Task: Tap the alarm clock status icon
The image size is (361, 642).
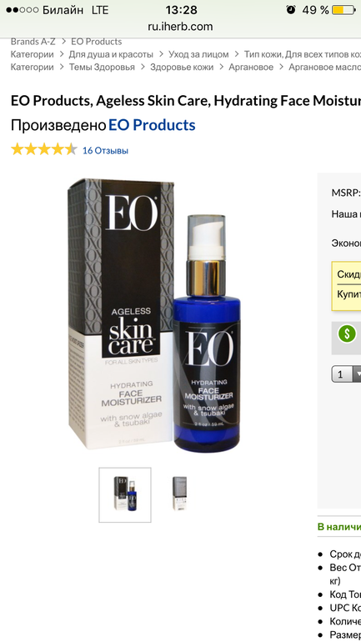Action: (291, 10)
